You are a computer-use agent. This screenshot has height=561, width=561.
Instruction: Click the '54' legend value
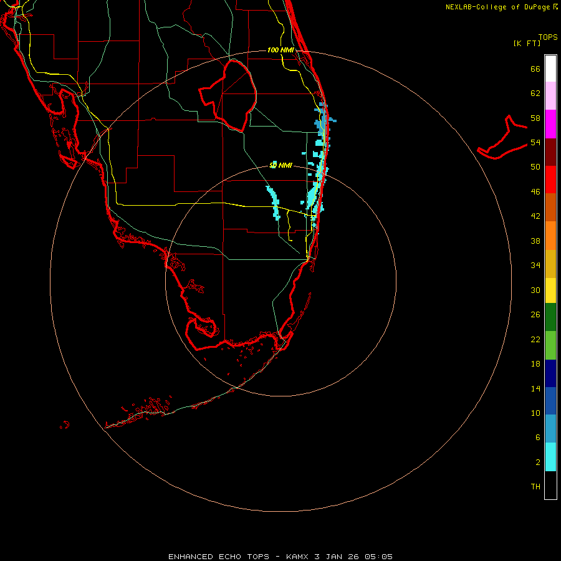pyautogui.click(x=535, y=142)
